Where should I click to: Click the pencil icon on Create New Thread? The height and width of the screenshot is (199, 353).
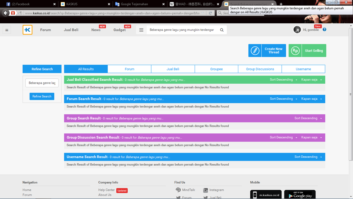(255, 51)
